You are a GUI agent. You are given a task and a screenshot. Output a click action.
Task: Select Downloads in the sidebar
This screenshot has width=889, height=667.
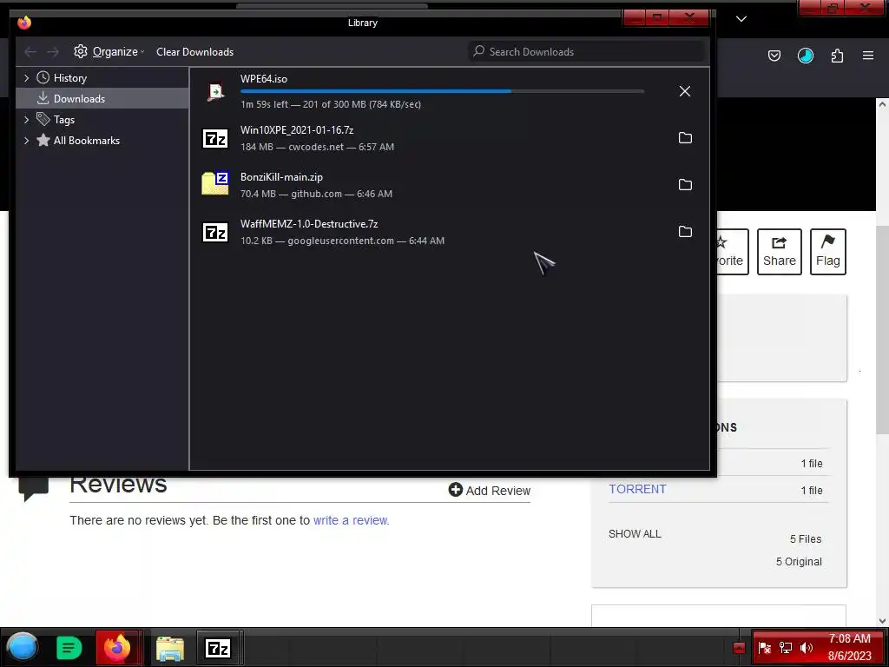point(102,99)
